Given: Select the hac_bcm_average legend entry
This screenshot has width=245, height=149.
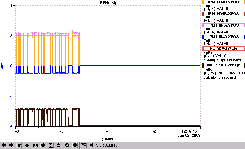Looking at the screenshot, I should coord(224,65).
